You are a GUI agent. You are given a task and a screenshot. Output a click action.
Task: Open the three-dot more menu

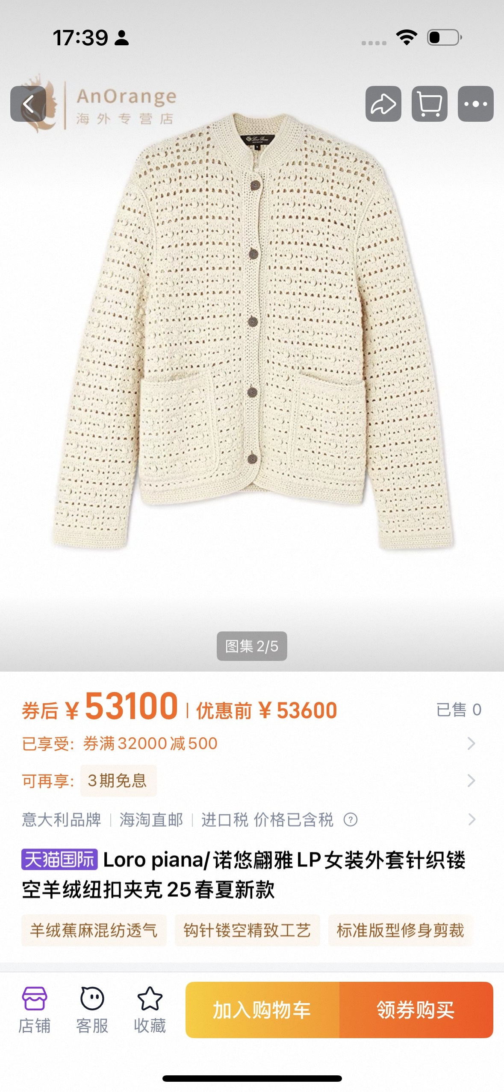(x=475, y=104)
